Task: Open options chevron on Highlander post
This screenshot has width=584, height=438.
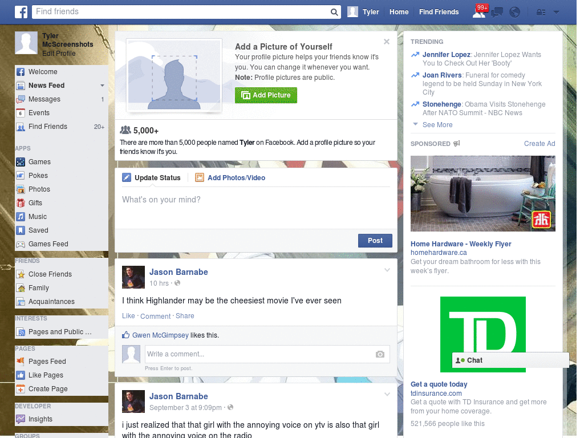Action: tap(387, 270)
